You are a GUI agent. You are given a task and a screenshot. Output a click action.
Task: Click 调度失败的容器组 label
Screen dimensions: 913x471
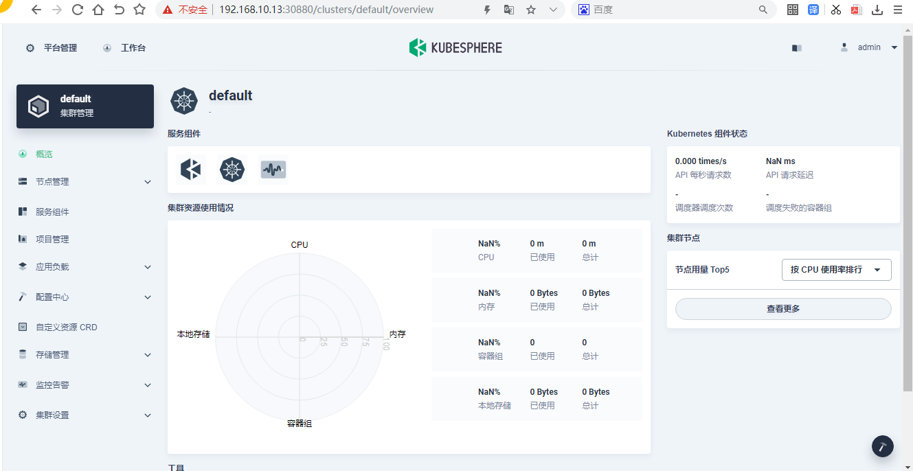coord(799,208)
